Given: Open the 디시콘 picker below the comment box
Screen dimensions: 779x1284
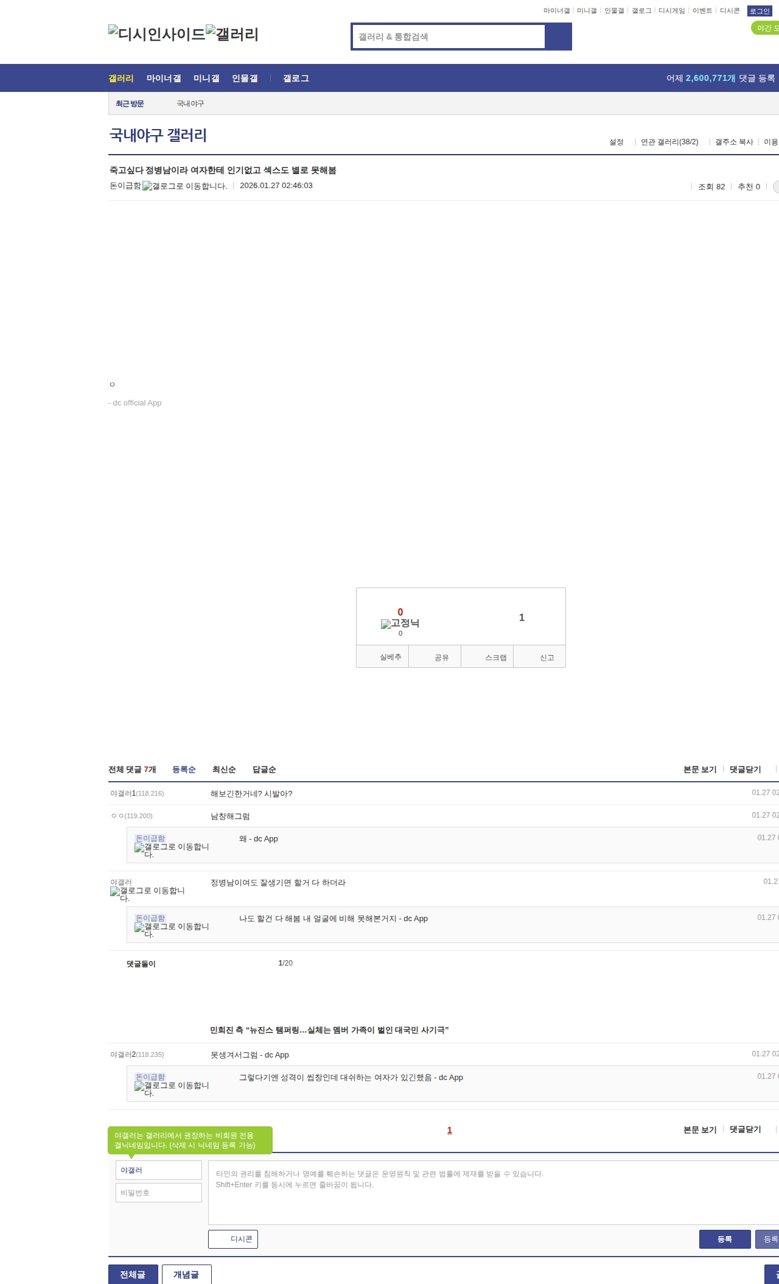Looking at the screenshot, I should (233, 1239).
